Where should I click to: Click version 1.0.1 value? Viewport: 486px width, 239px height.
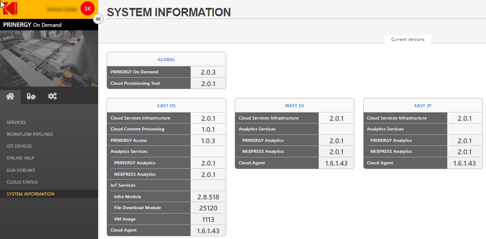[x=208, y=130]
